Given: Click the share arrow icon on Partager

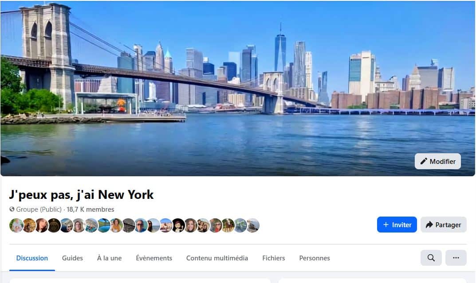Looking at the screenshot, I should point(429,225).
